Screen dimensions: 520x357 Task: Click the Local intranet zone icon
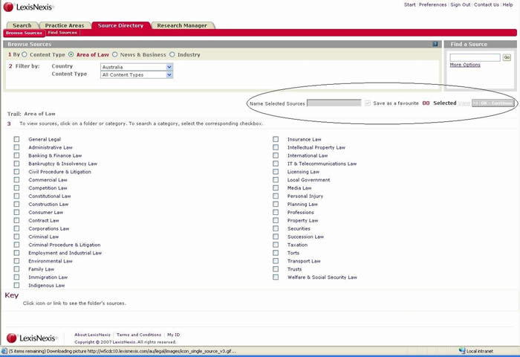tap(462, 351)
